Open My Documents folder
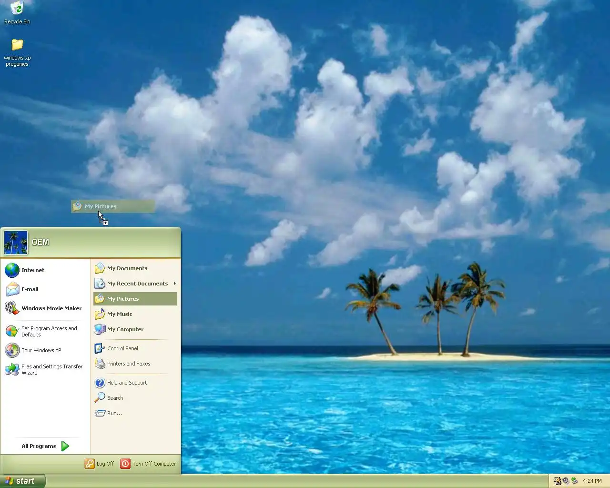 click(x=135, y=268)
